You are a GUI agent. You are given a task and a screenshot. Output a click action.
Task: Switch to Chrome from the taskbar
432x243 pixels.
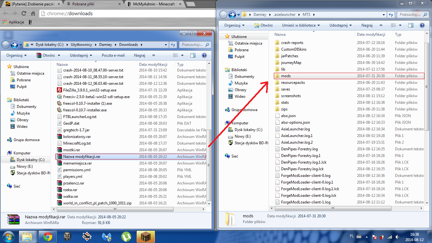pos(48,236)
